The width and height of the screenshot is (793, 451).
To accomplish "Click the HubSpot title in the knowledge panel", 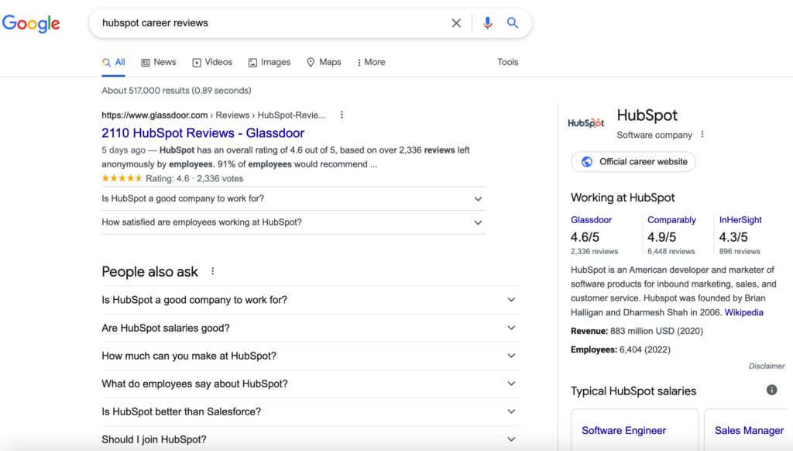I will (x=647, y=115).
